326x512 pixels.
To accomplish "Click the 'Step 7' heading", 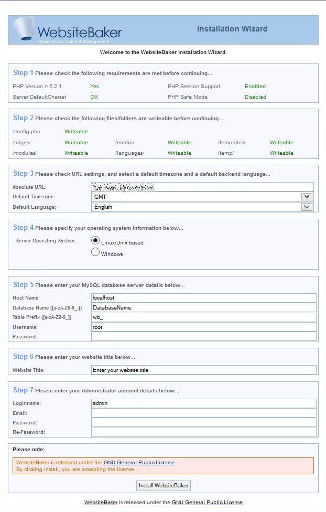I will [23, 390].
